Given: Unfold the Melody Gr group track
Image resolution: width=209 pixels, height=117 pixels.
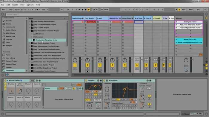Looking at the screenshot, I should point(120,18).
